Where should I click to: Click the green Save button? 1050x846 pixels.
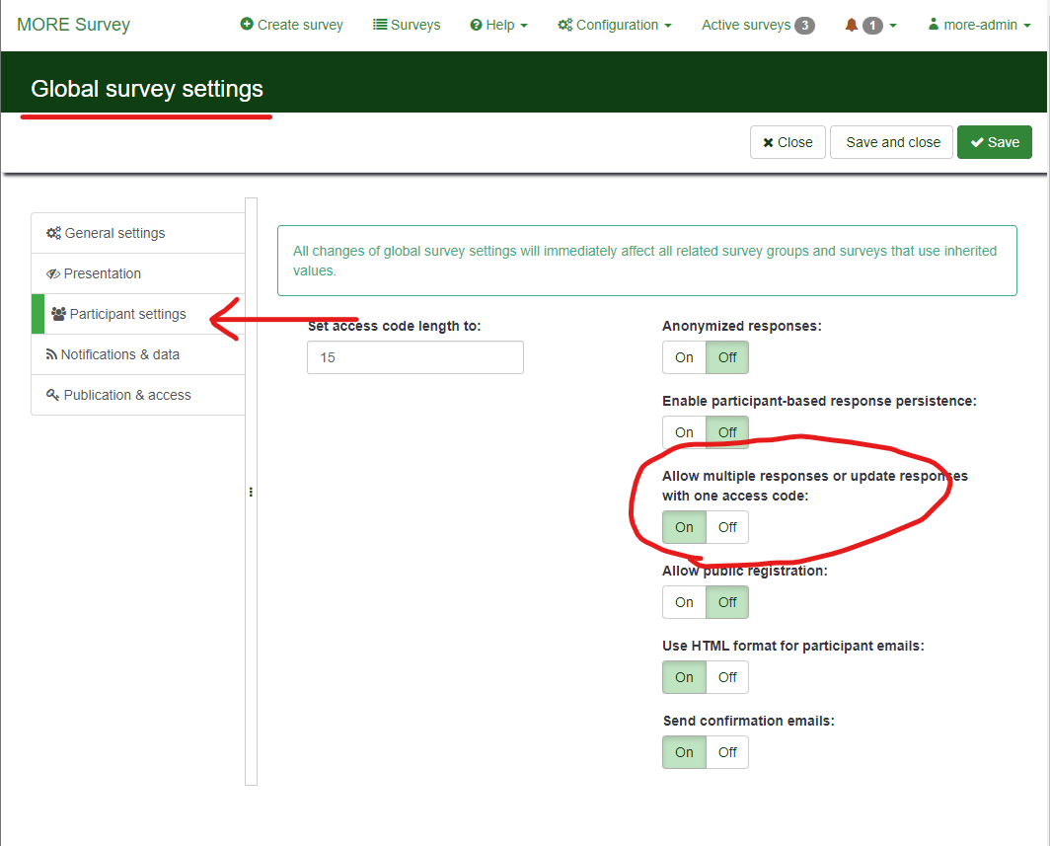click(995, 142)
